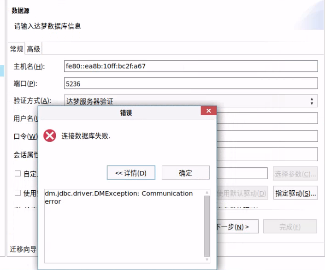Viewport: 325px width, 270px height.
Task: Click the details pane vertical scrollbar
Action: click(207, 226)
